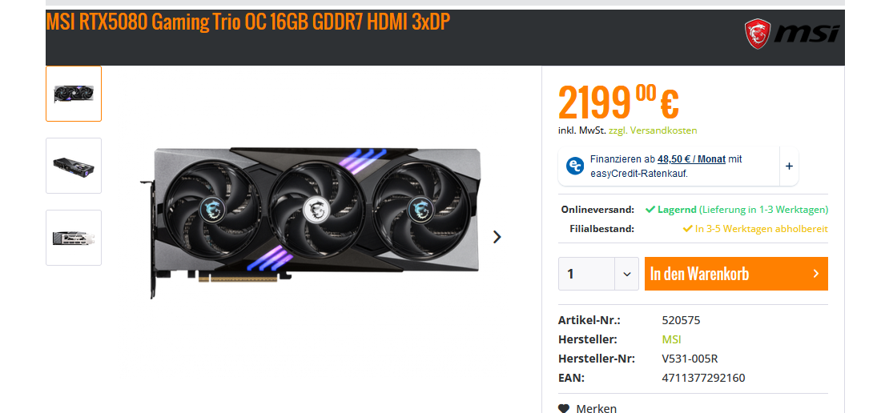Click the yellow Filialbestand checkmark icon
This screenshot has height=413, width=877.
[x=687, y=229]
